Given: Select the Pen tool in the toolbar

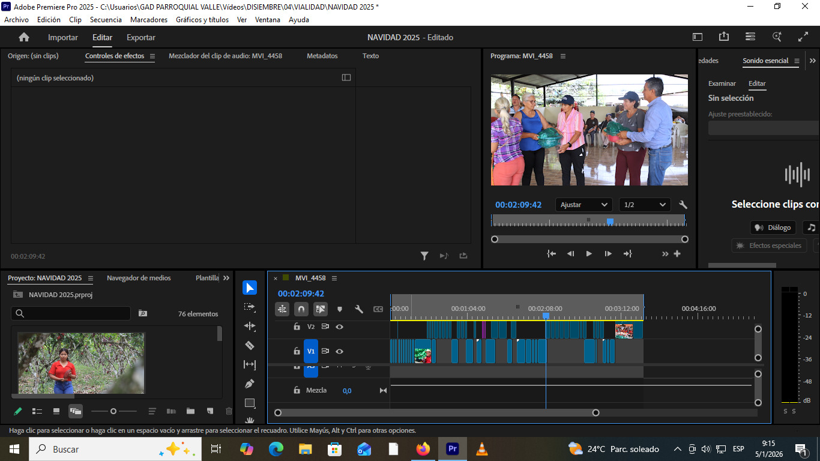Looking at the screenshot, I should [x=250, y=384].
